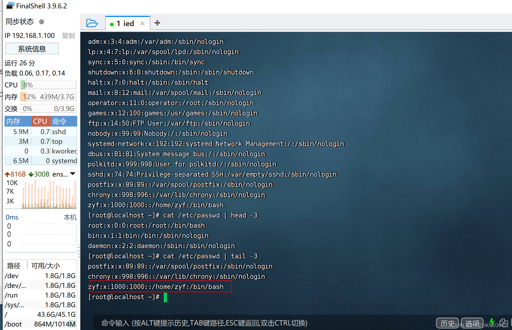Click the 负载 0.06, 0.17, 0.14 load text
512x330 pixels.
pos(35,73)
